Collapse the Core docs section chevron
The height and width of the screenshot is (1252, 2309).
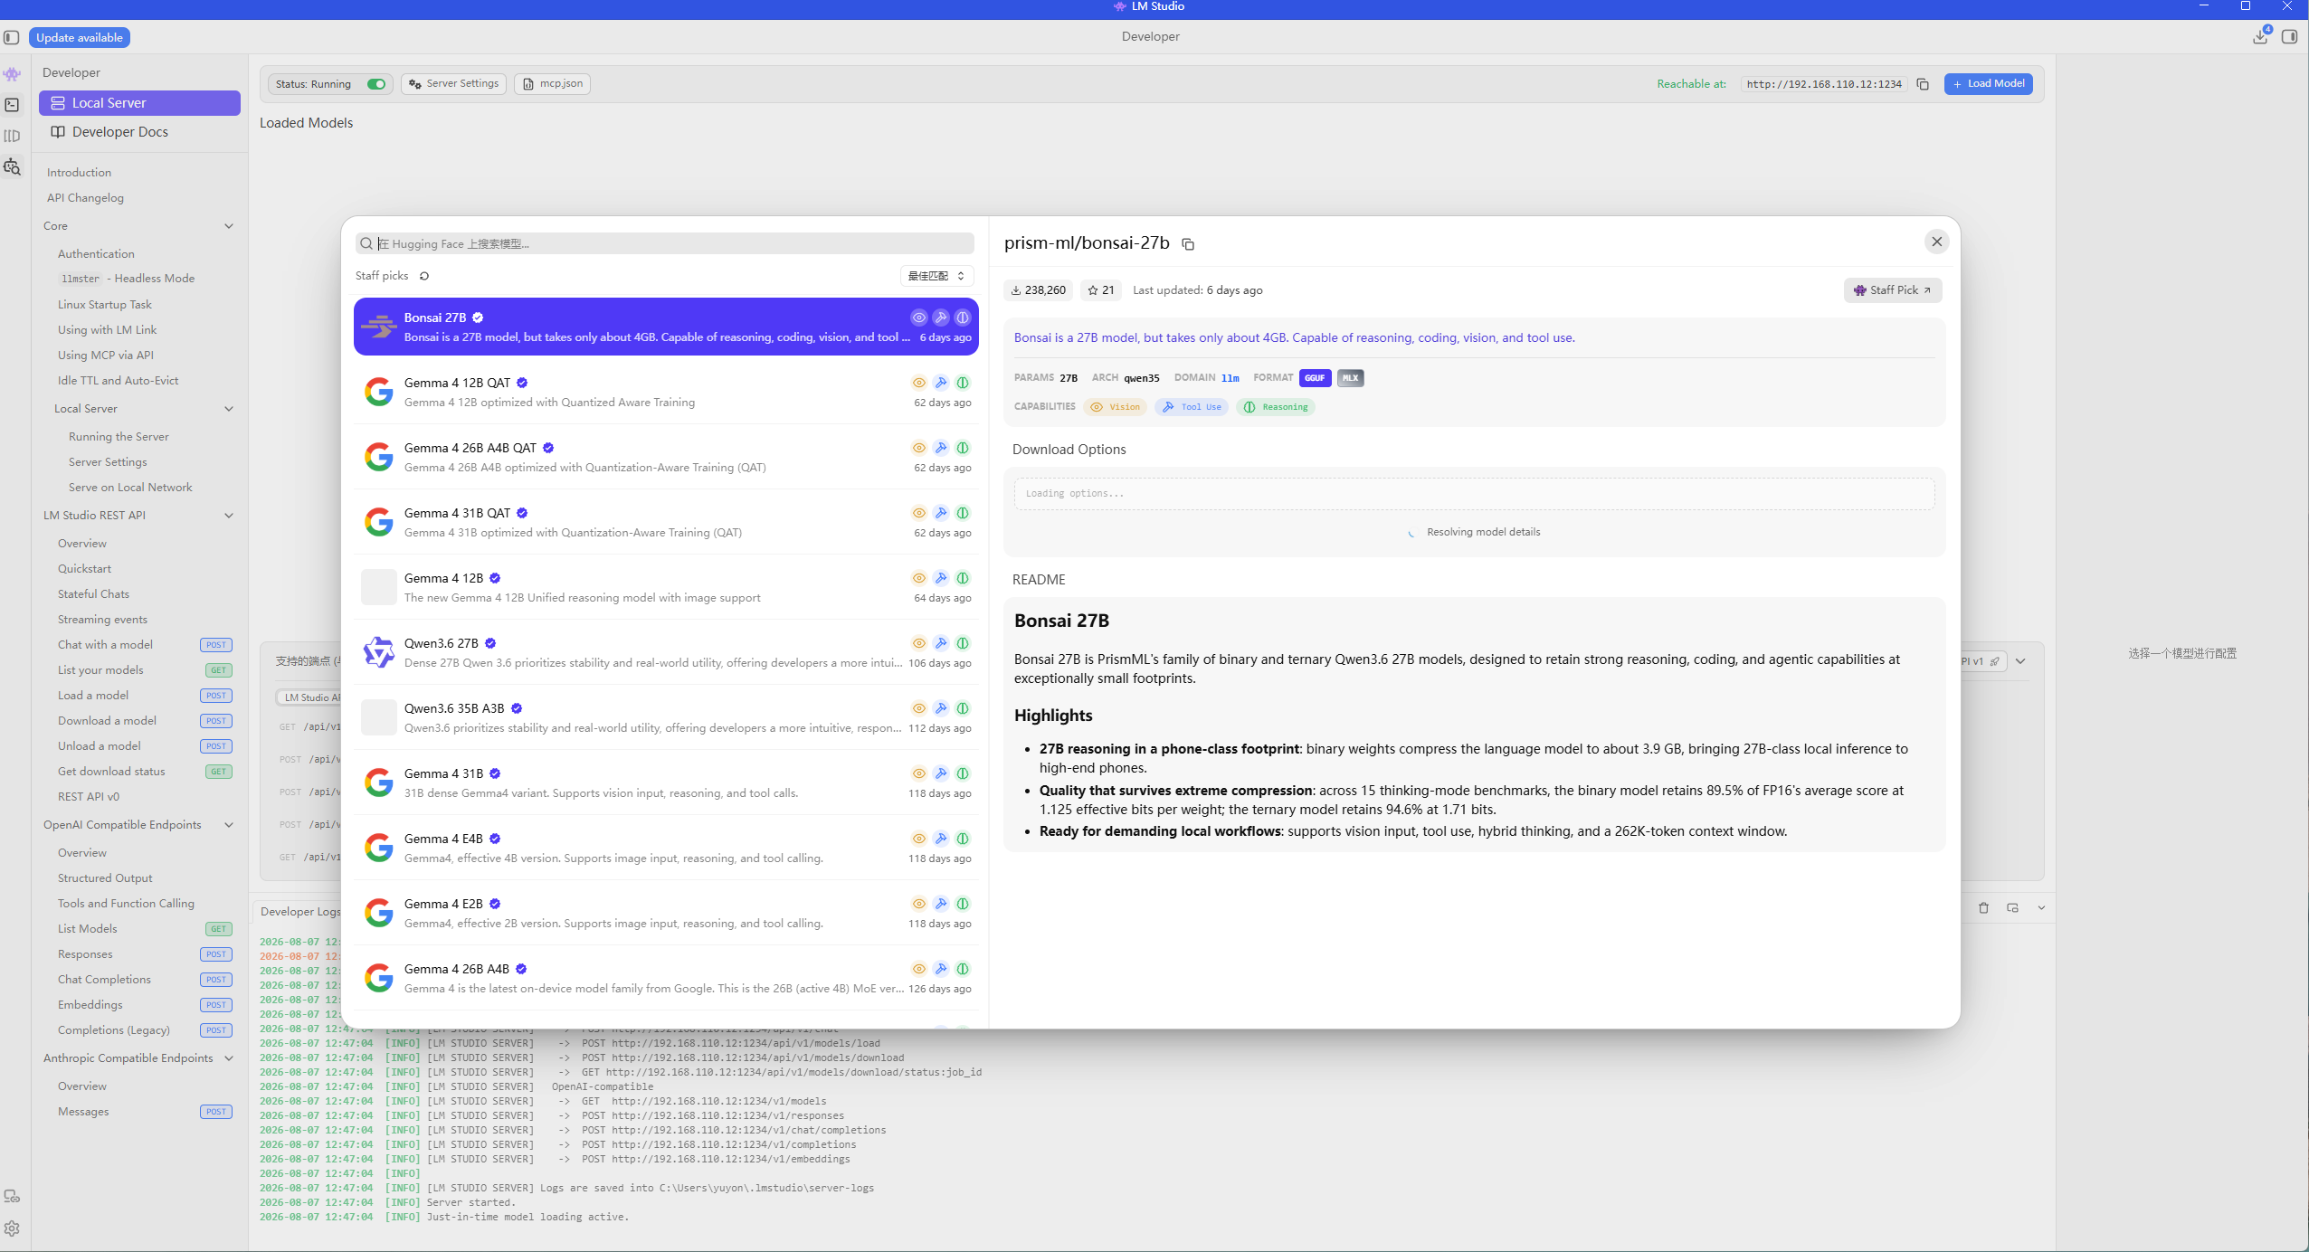point(229,226)
